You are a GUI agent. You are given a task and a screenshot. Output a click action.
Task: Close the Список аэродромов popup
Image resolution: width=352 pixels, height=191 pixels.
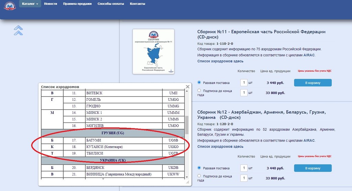coord(188,86)
